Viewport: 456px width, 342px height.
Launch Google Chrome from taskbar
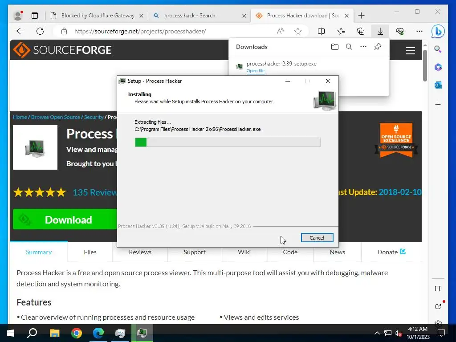click(77, 333)
